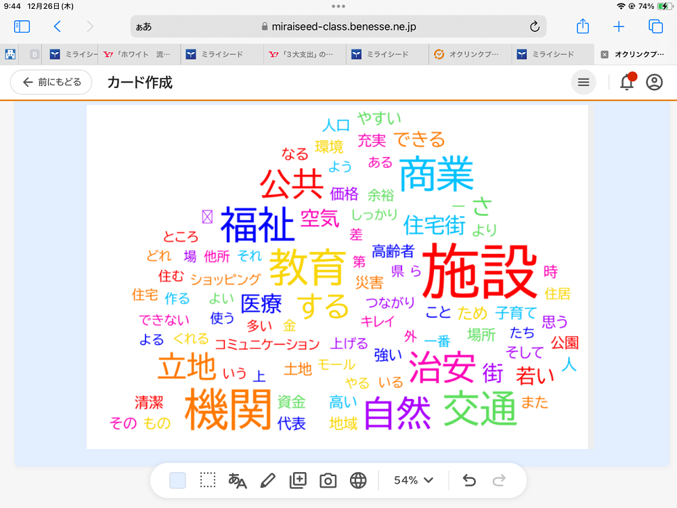
Task: Select the dashed rectangle selection tool
Action: tap(207, 480)
